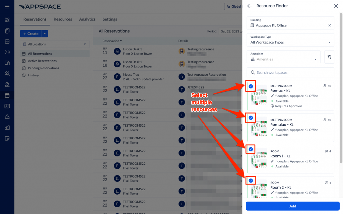Click the Room 1 - KL room name
Viewport: 343px width, 214px height.
pos(280,156)
